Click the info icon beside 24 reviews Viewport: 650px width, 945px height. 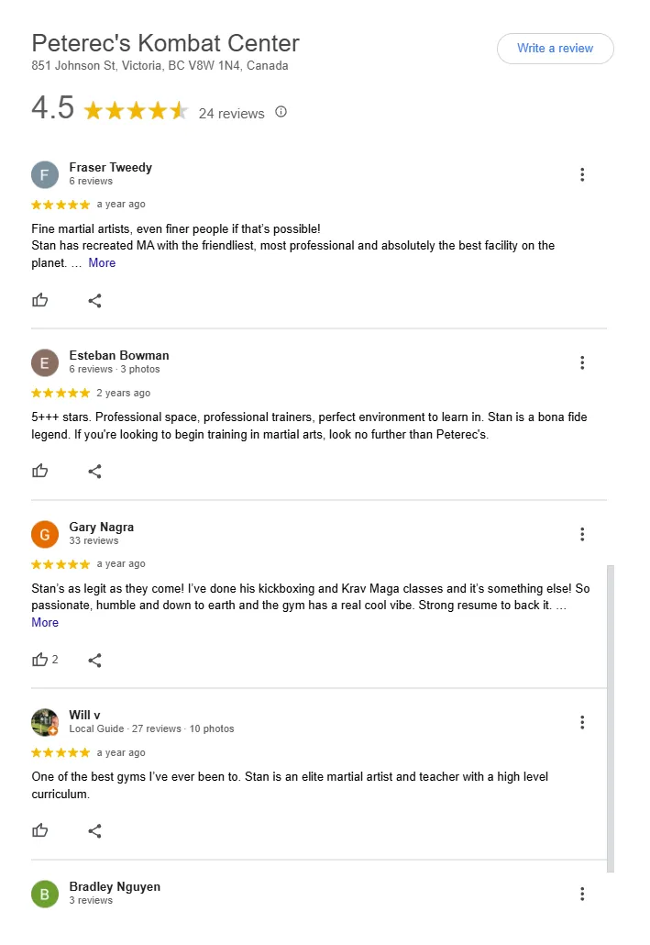coord(281,112)
